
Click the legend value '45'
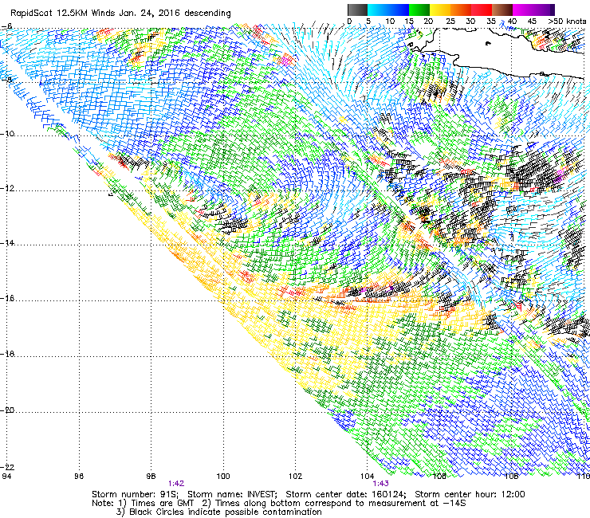pyautogui.click(x=532, y=22)
